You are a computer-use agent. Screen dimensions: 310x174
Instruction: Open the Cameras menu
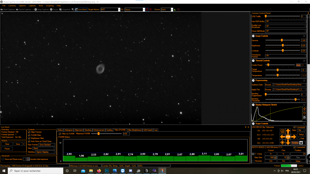pos(12,6)
